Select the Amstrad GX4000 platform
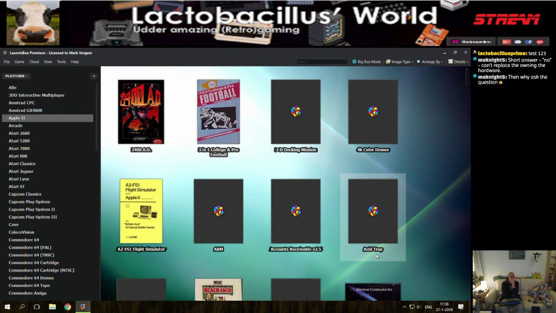The width and height of the screenshot is (556, 313). [x=47, y=110]
